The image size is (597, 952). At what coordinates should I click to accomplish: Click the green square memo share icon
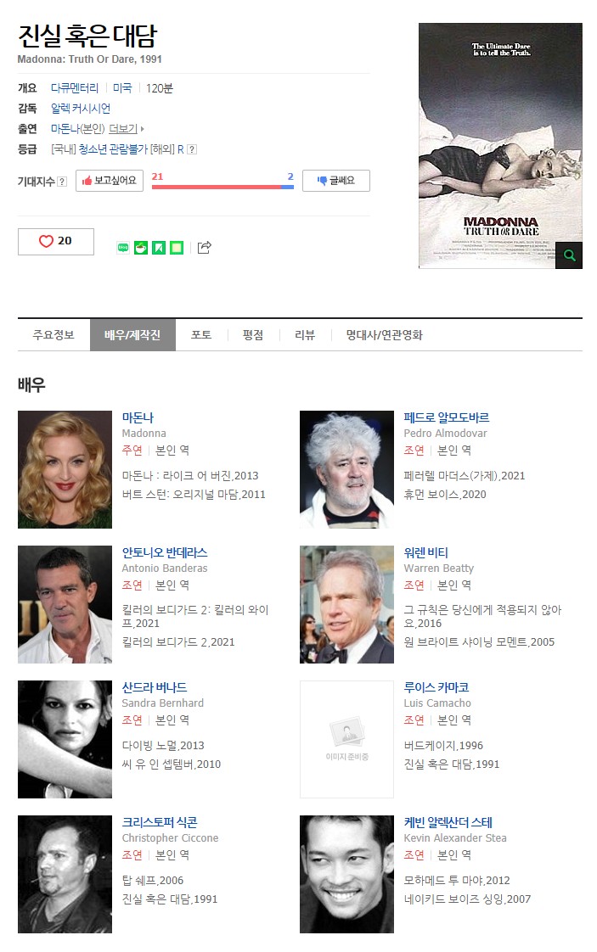pos(177,247)
